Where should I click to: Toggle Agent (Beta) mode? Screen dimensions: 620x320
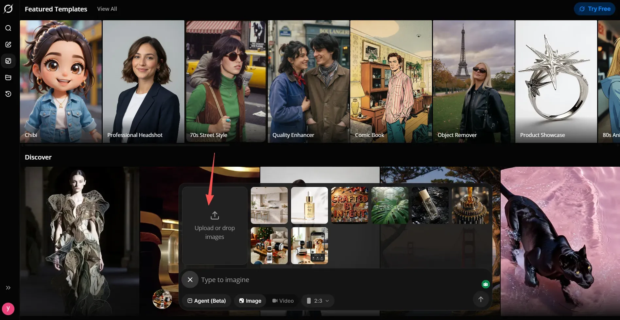pos(206,301)
